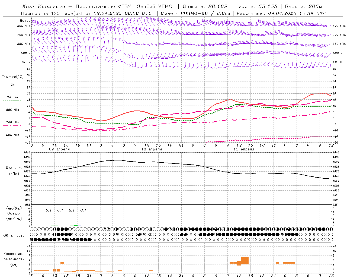Image resolution: width=347 pixels, height=278 pixels.
Task: Click the Широта: 55.153 value
Action: tap(256, 7)
